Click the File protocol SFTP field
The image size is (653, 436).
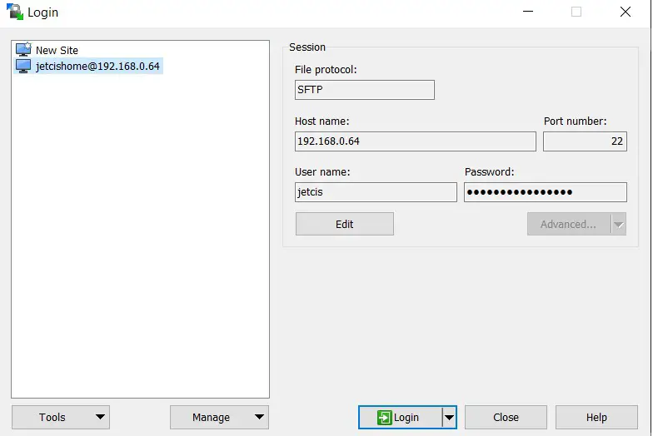point(365,90)
